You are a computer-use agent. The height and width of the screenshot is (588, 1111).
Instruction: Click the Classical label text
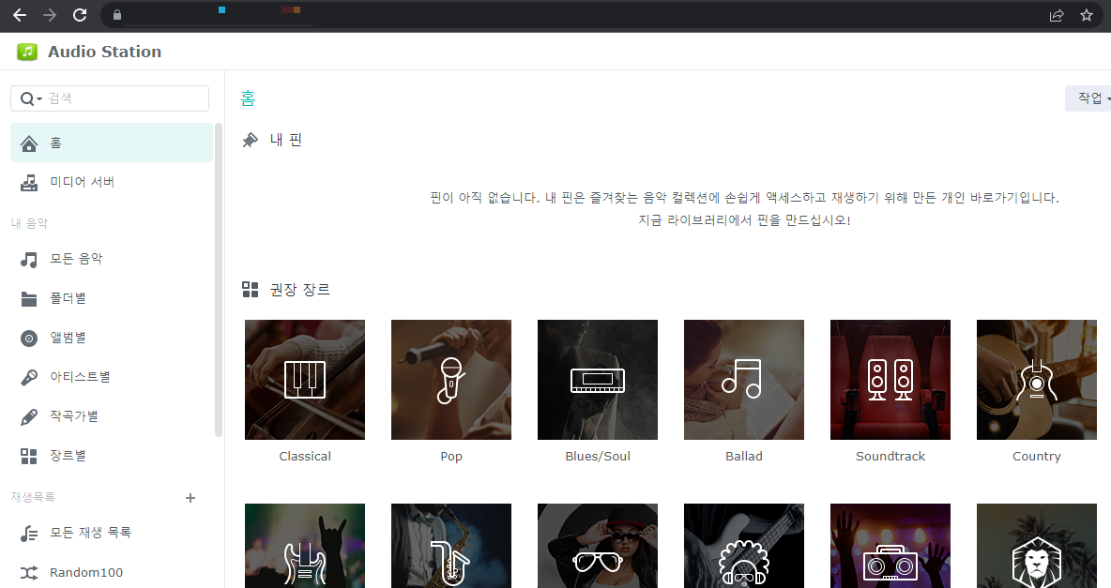(305, 456)
